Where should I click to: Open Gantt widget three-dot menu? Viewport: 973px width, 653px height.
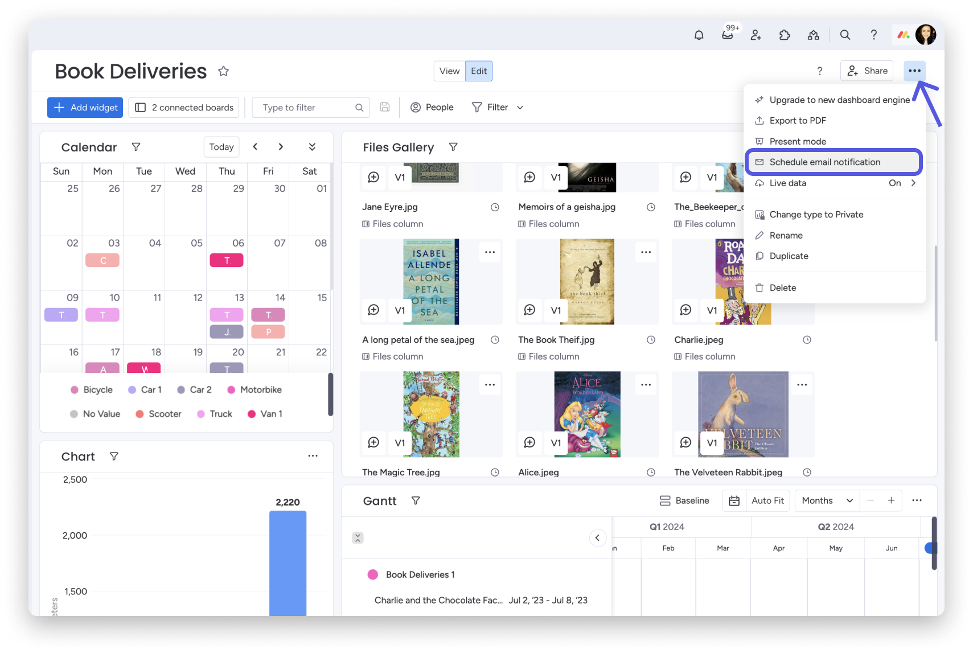(x=917, y=500)
